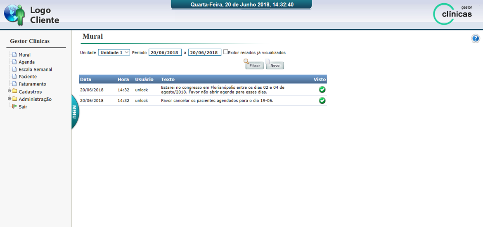
Task: Click the date cell in the Florianópolis row
Action: [x=92, y=90]
